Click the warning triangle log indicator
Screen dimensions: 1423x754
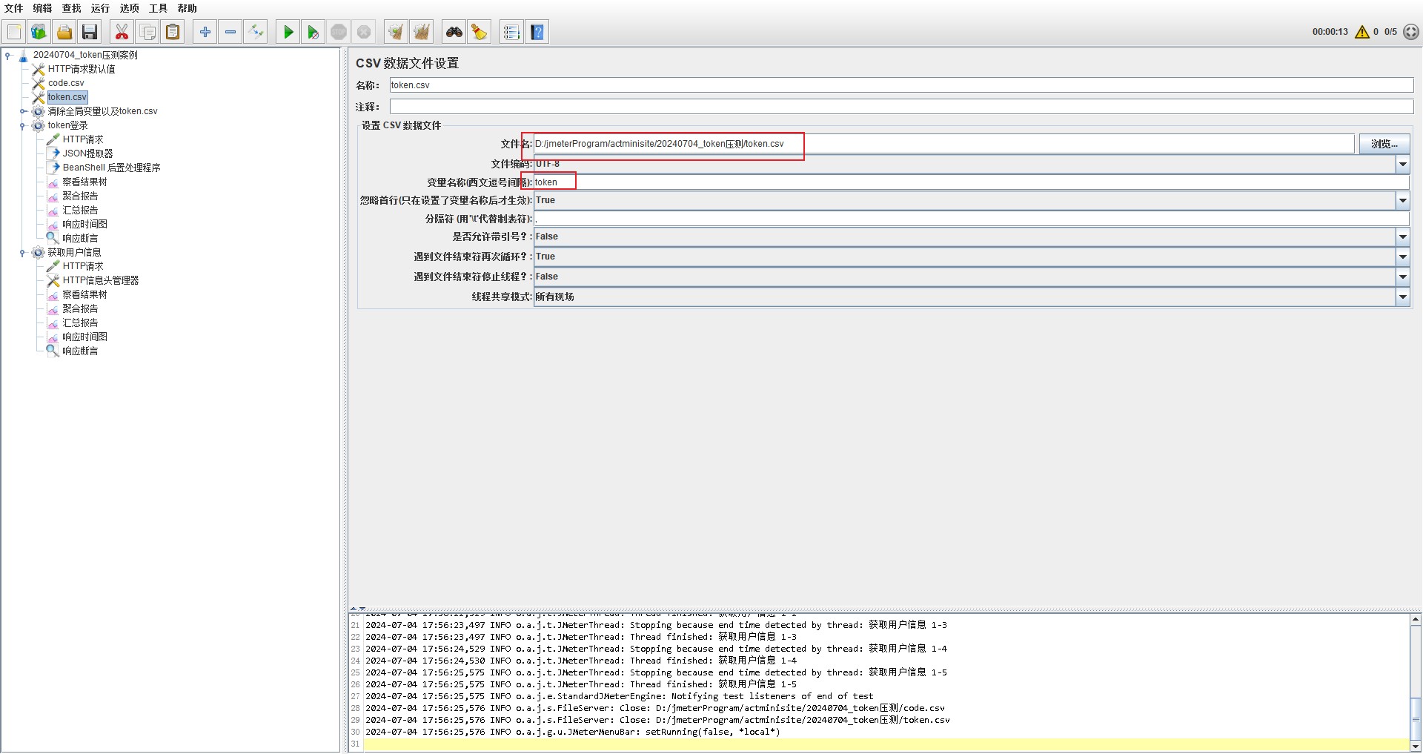[x=1361, y=32]
